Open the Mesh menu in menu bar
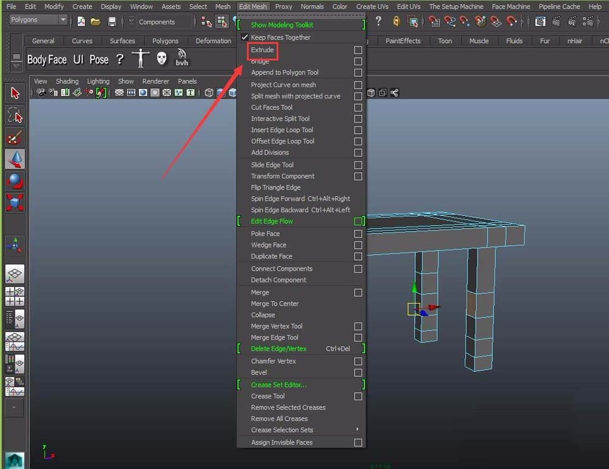 (223, 7)
